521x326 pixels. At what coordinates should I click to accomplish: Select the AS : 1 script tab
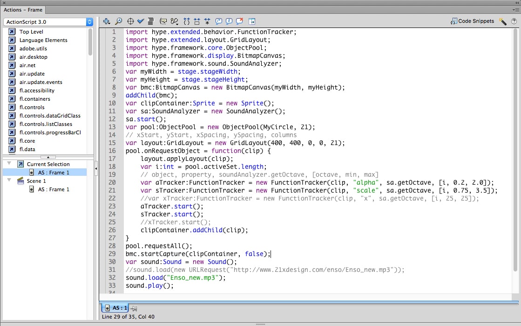[115, 308]
